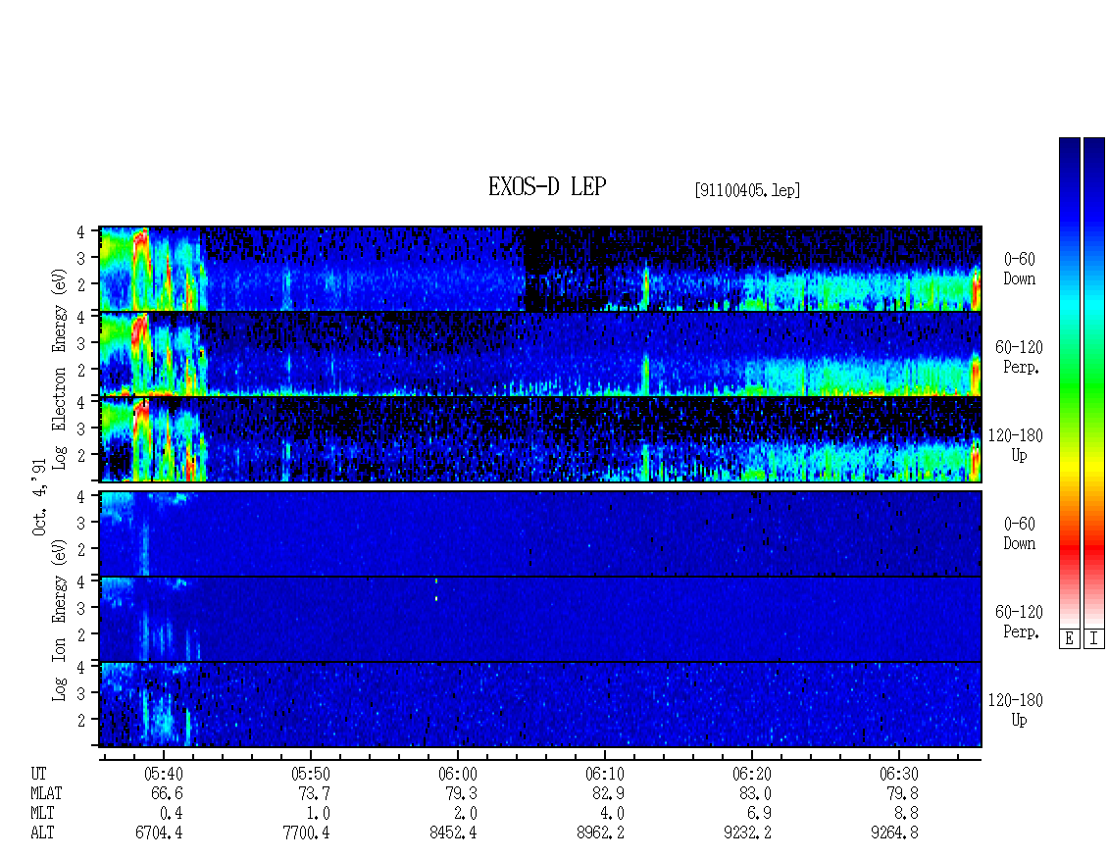Click the MLAT row label
Screen dimensions: 1108x858
46,793
